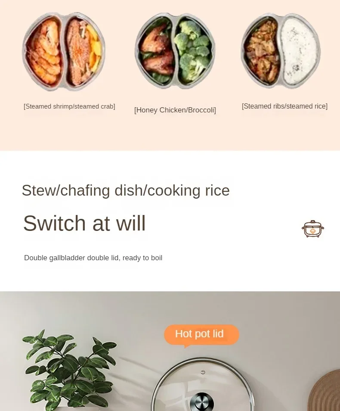Image resolution: width=340 pixels, height=411 pixels.
Task: Click the white rice compartment of the right tray
Action: 300,50
